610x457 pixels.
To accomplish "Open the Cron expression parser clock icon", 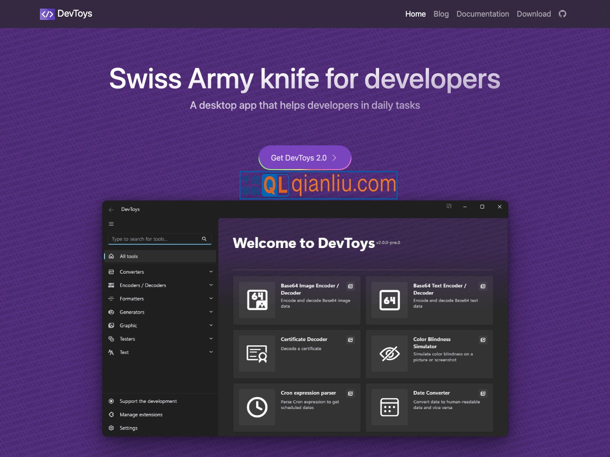I will pos(257,408).
